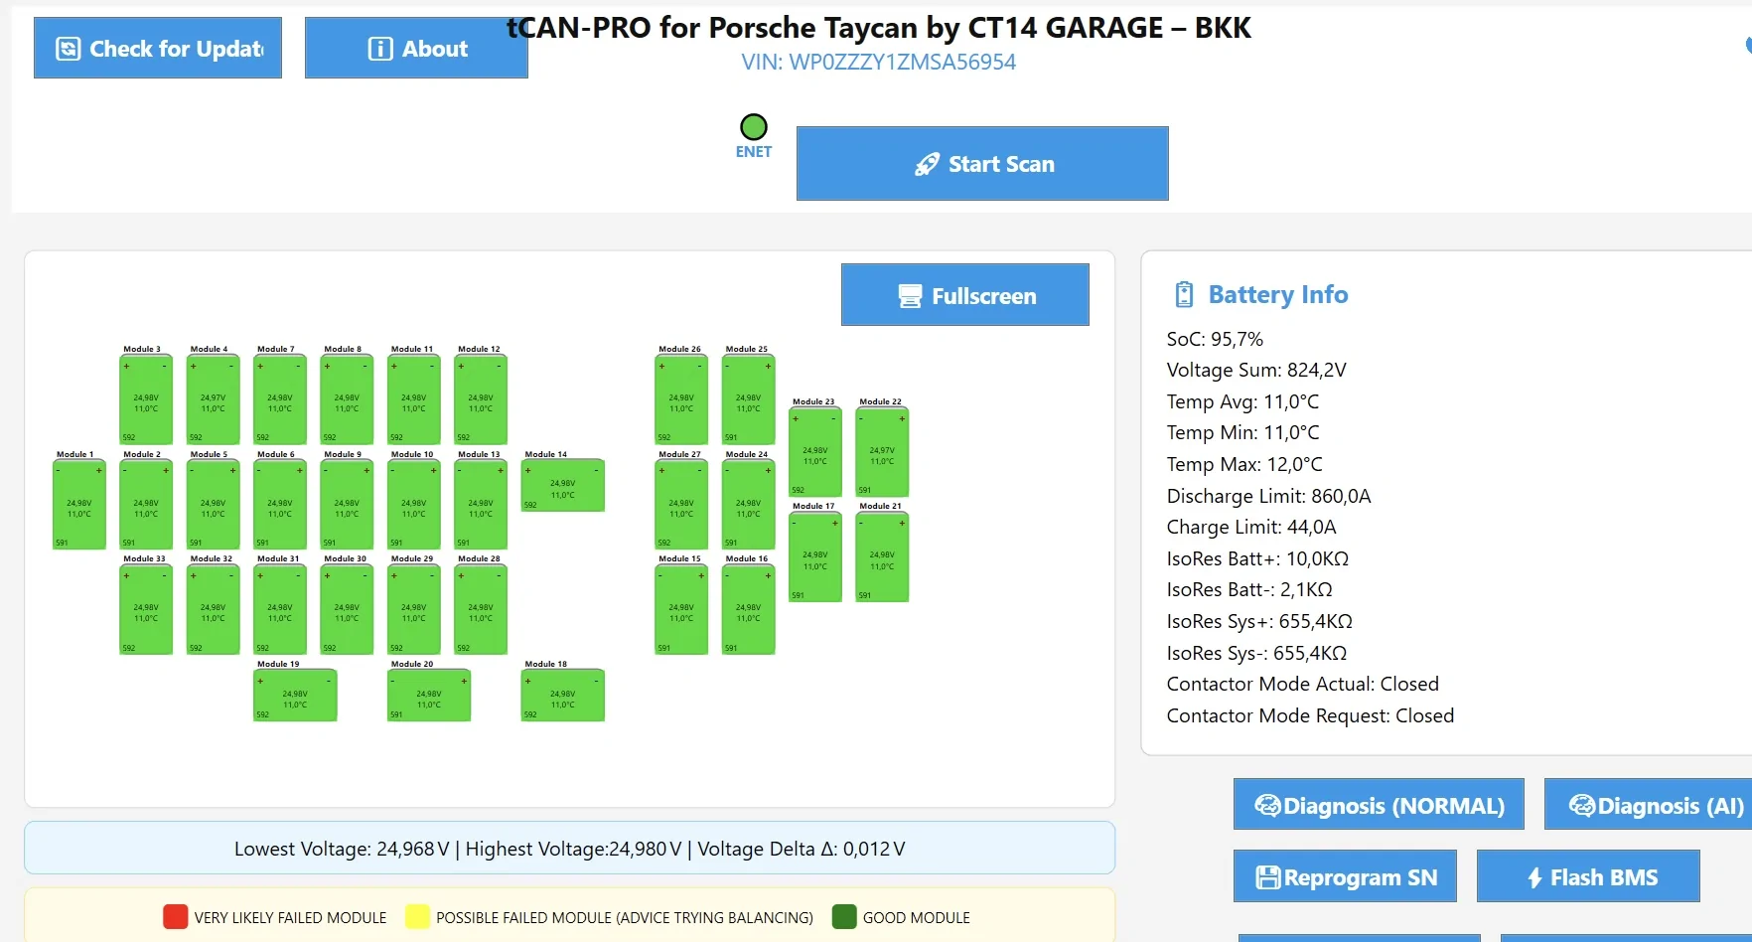The height and width of the screenshot is (942, 1752).
Task: Open battery layout in Fullscreen
Action: point(965,295)
